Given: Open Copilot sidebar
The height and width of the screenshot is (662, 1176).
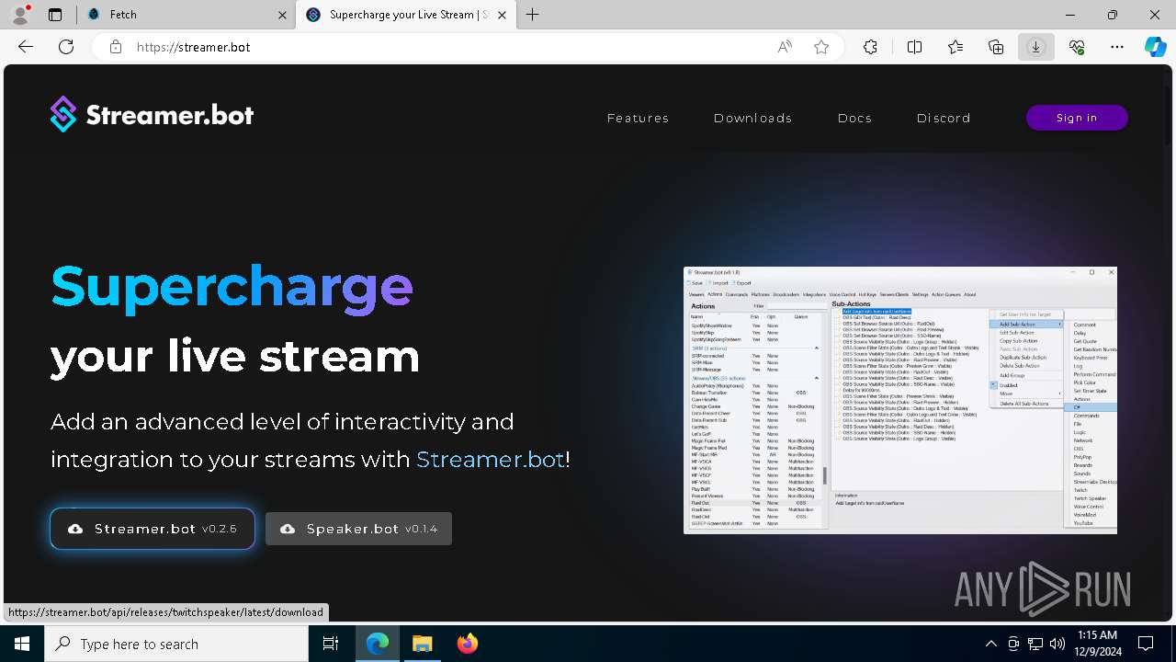Looking at the screenshot, I should pyautogui.click(x=1156, y=47).
